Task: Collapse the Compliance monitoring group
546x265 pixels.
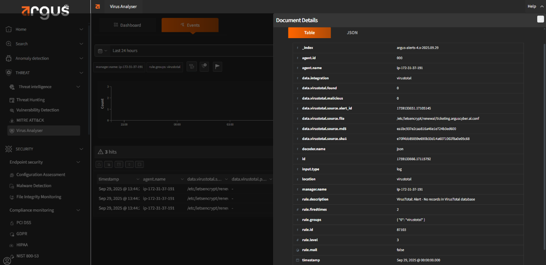Action: point(78,210)
